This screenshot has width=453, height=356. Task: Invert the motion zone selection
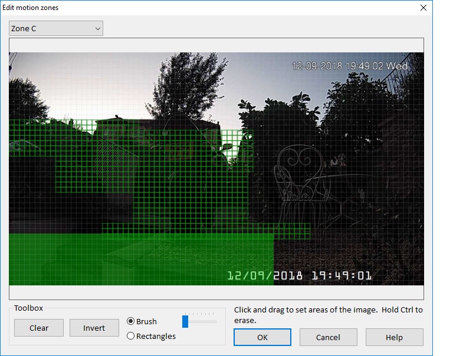(x=94, y=328)
